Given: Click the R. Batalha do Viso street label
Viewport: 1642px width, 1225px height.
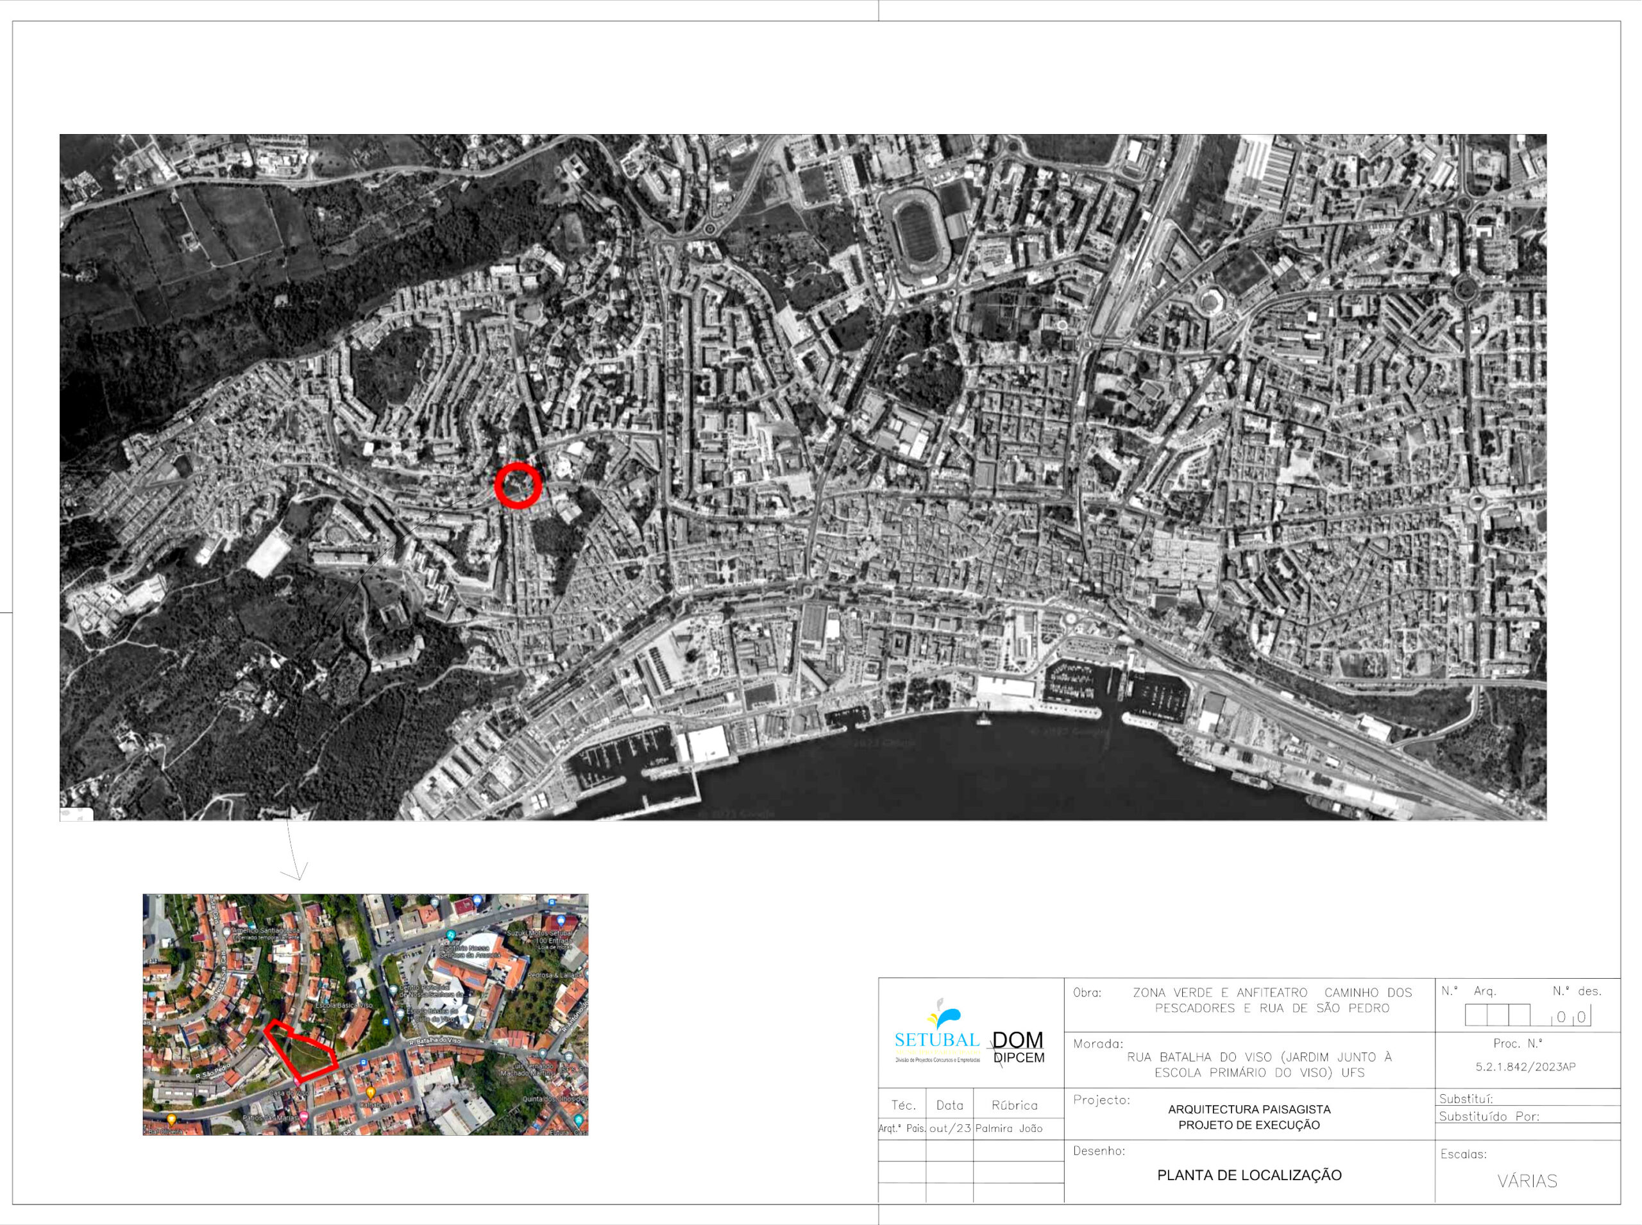Looking at the screenshot, I should (x=435, y=1042).
